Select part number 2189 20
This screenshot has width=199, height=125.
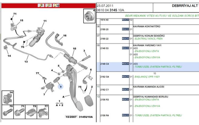pyautogui.click(x=104, y=29)
